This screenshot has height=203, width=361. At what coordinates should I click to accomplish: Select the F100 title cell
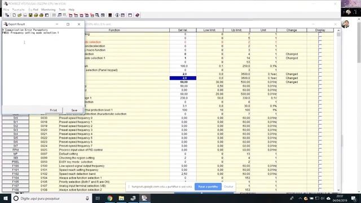(x=15, y=166)
